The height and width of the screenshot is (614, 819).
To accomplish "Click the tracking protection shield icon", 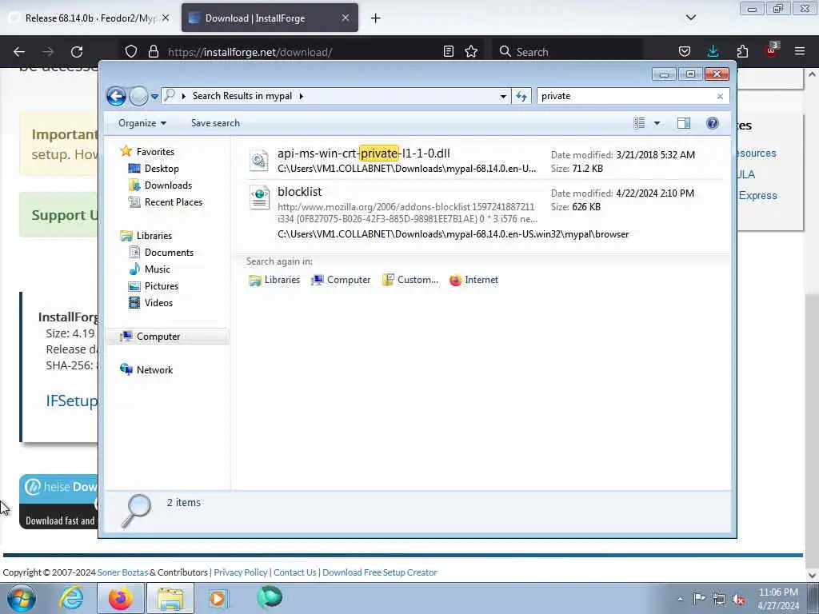I will [131, 52].
